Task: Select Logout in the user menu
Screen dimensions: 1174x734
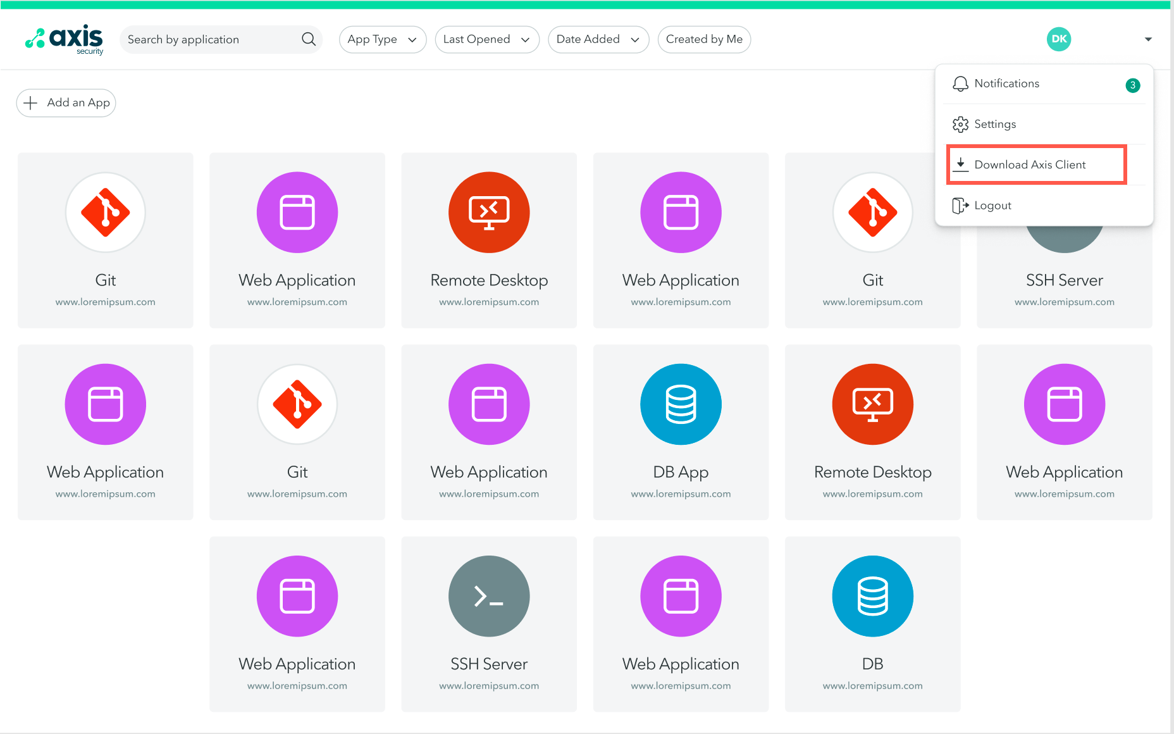Action: click(x=1045, y=206)
